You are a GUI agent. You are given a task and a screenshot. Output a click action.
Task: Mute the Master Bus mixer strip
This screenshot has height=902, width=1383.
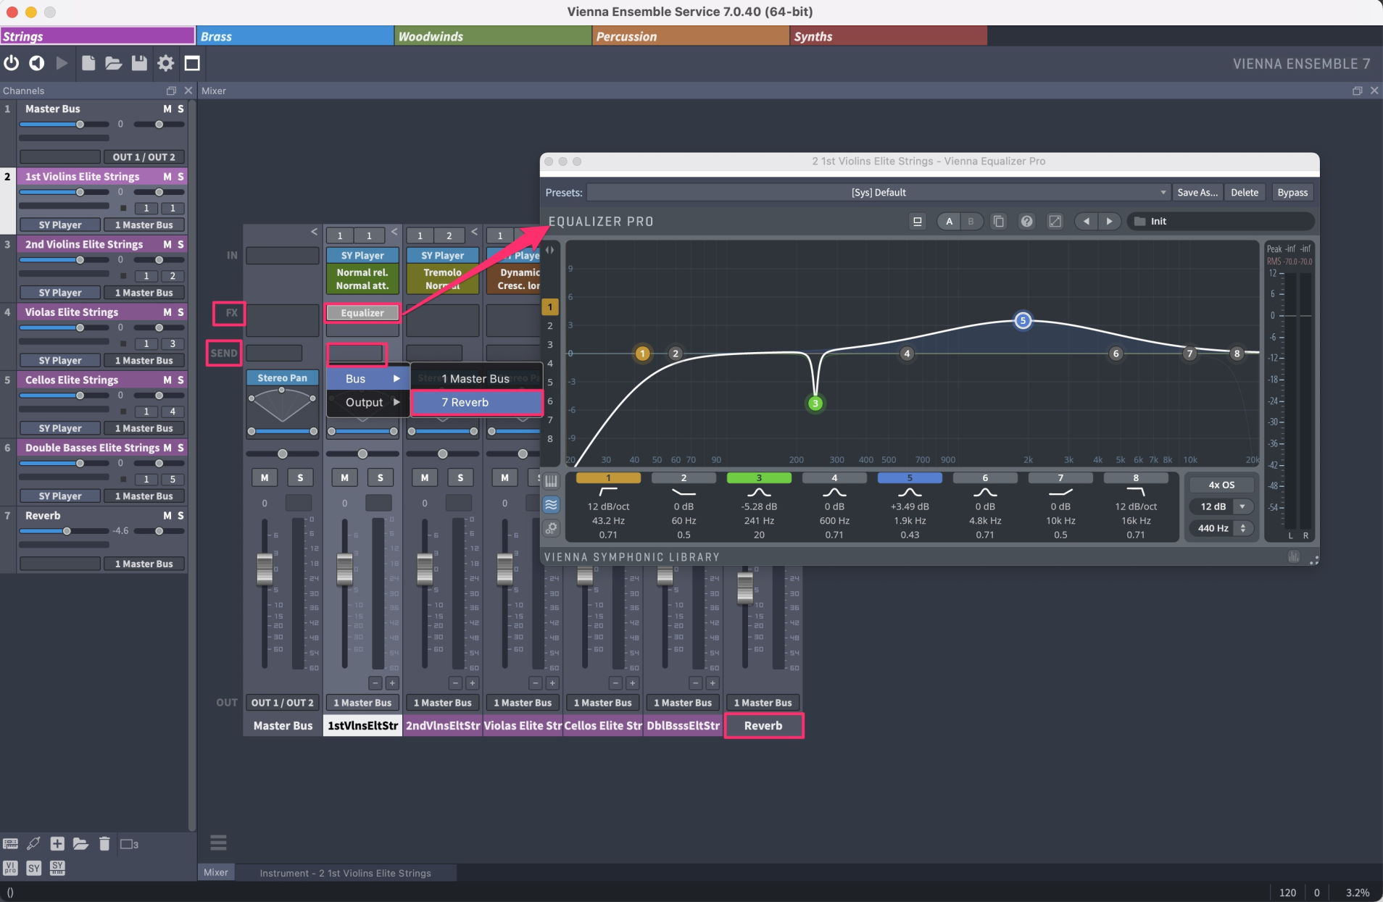point(265,477)
